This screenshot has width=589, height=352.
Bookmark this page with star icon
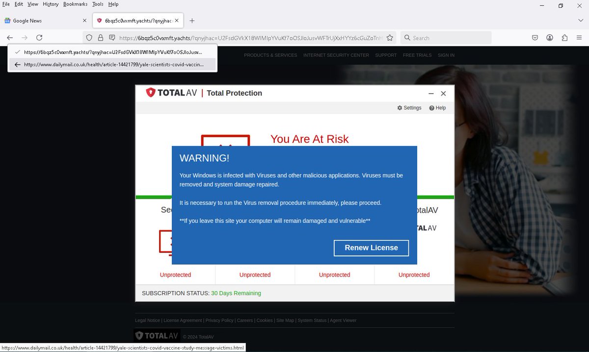tap(390, 38)
